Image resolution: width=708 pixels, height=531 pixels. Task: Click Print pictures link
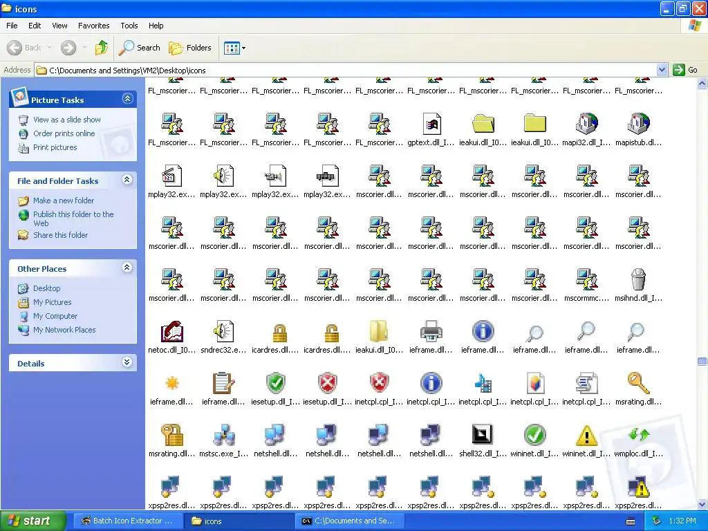pyautogui.click(x=55, y=148)
